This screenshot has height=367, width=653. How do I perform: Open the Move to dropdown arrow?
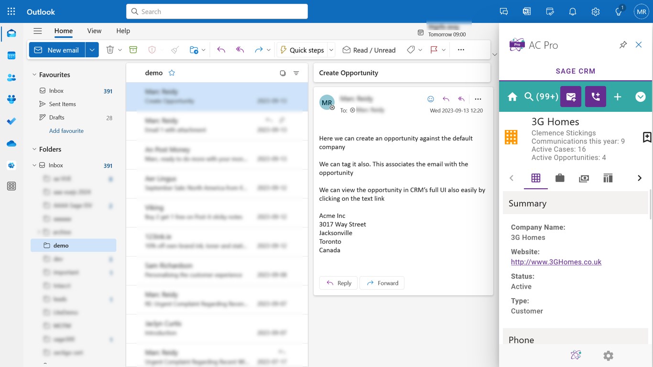[204, 50]
